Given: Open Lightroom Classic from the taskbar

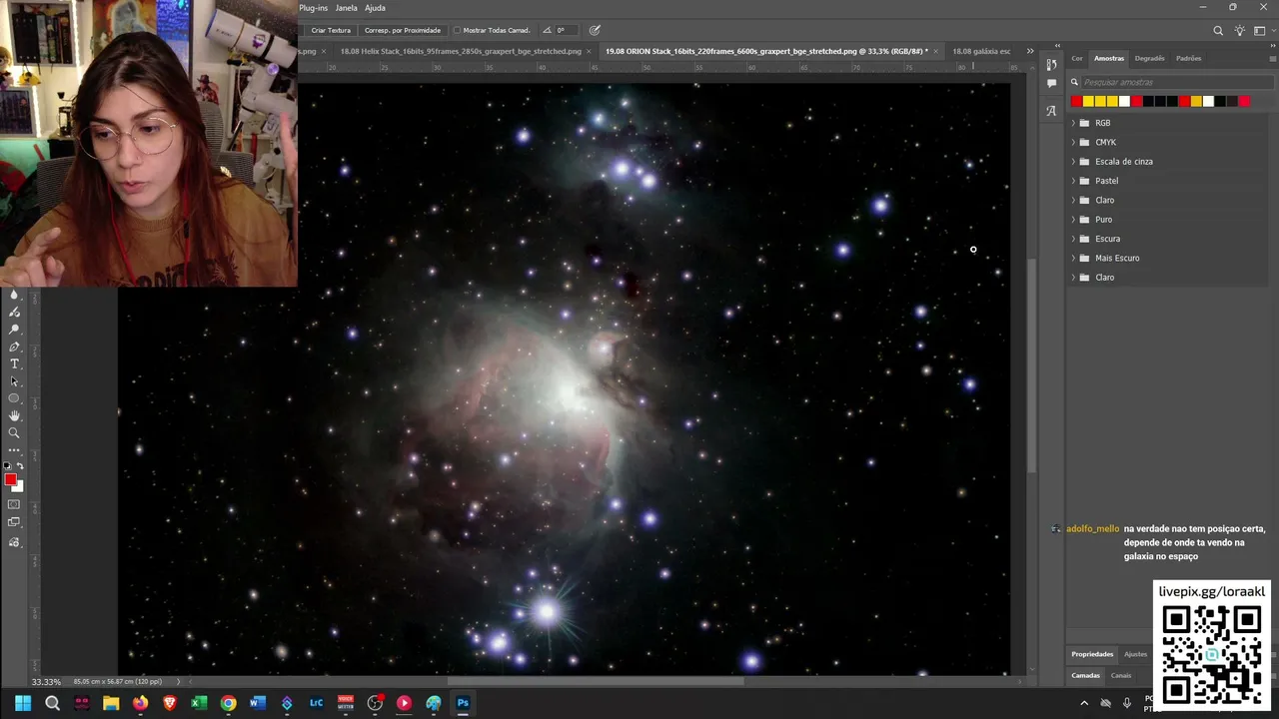Looking at the screenshot, I should tap(316, 703).
